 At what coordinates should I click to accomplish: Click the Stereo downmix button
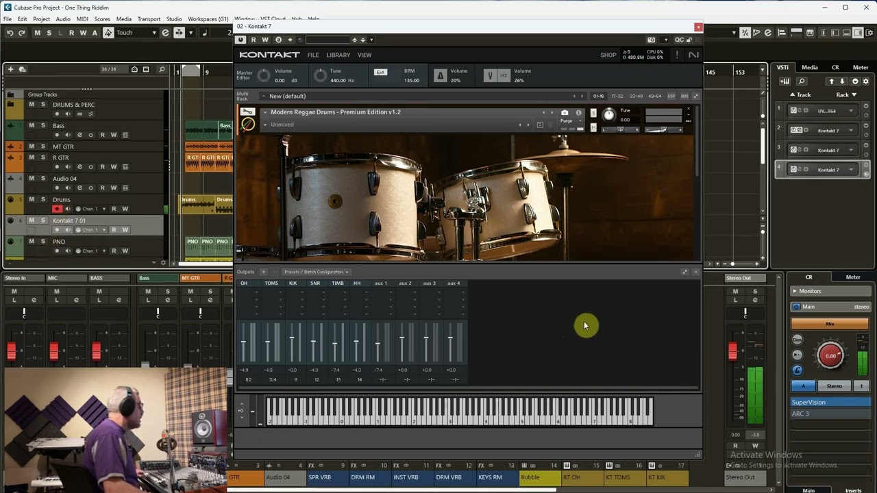(834, 386)
